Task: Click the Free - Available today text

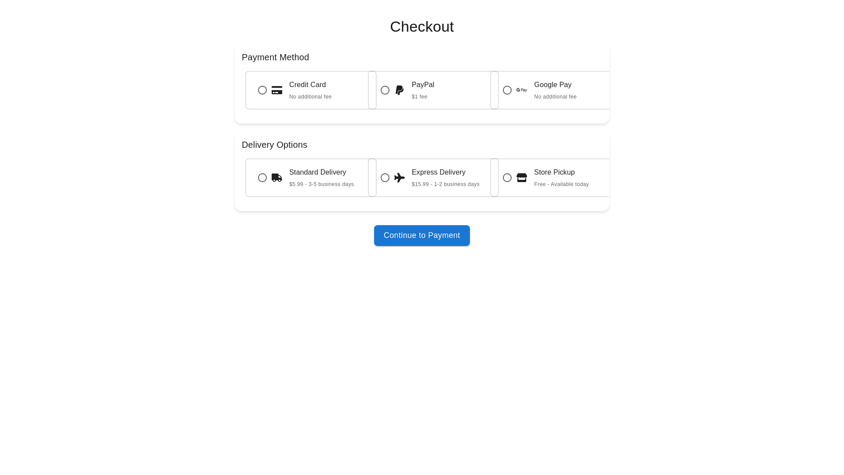Action: (561, 184)
